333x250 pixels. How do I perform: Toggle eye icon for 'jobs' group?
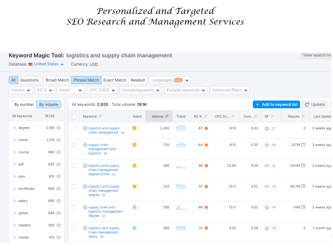tap(59, 176)
